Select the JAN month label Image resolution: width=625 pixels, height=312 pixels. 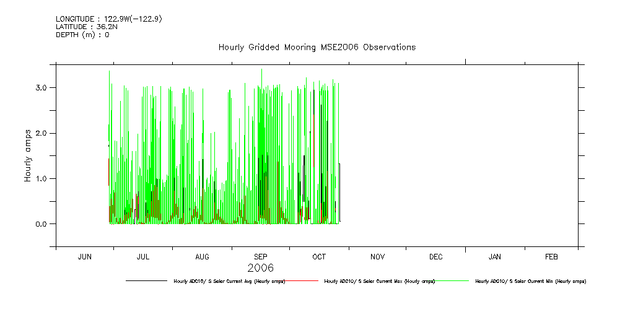[x=495, y=256]
